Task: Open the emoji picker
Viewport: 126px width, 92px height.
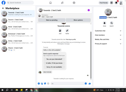Action: pyautogui.click(x=86, y=83)
